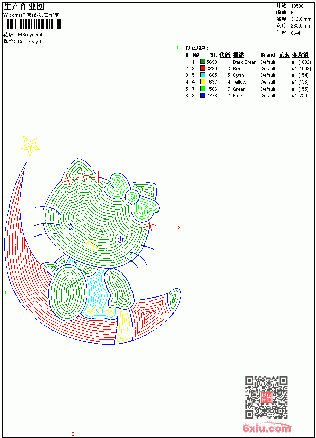Screen dimensions: 316x438
Task: Select the title 生产作业图
Action: pos(24,6)
